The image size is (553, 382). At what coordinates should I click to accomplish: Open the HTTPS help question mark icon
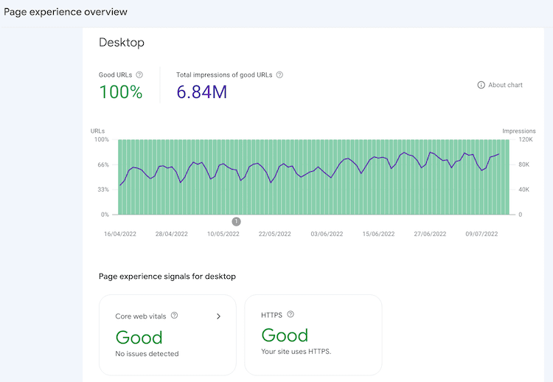click(291, 314)
